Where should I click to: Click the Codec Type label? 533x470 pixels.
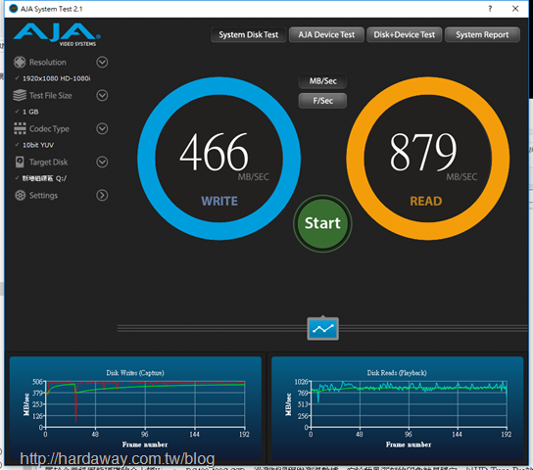click(49, 128)
